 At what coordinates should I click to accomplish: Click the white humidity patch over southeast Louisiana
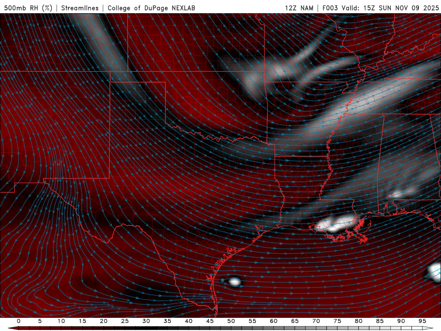(336, 225)
